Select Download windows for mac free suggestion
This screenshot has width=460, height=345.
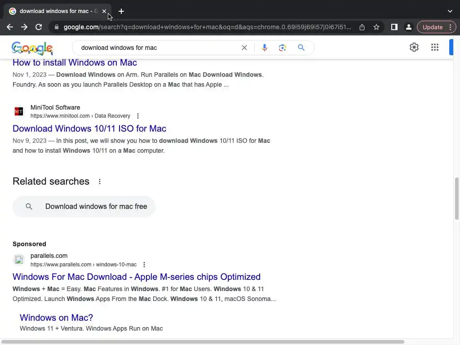[x=84, y=207]
